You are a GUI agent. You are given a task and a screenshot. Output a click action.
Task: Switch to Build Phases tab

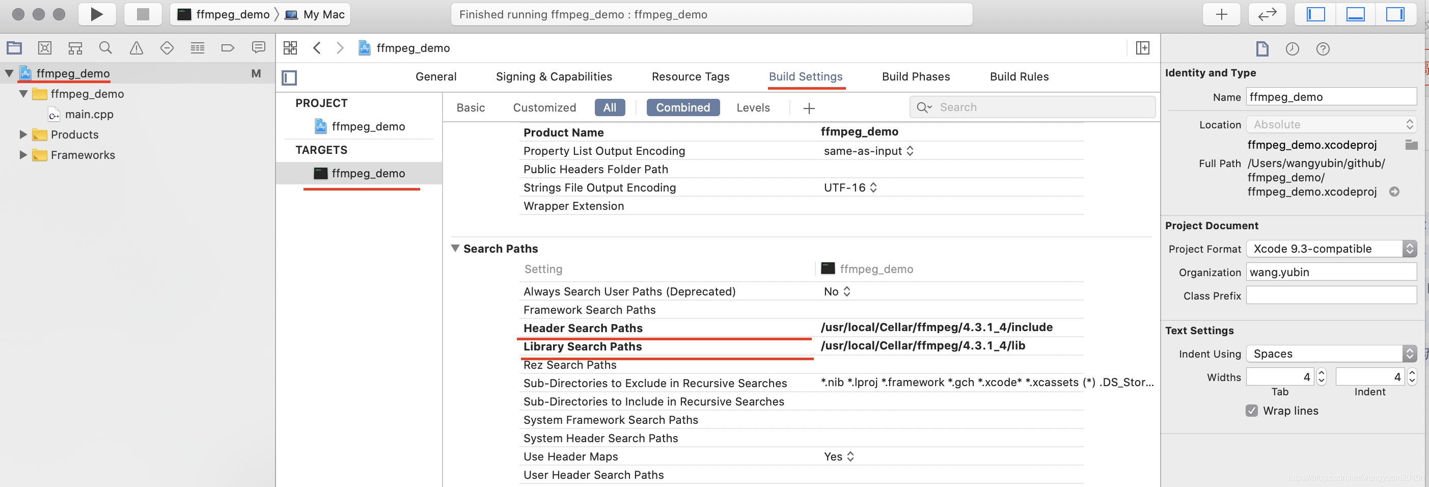pos(915,76)
